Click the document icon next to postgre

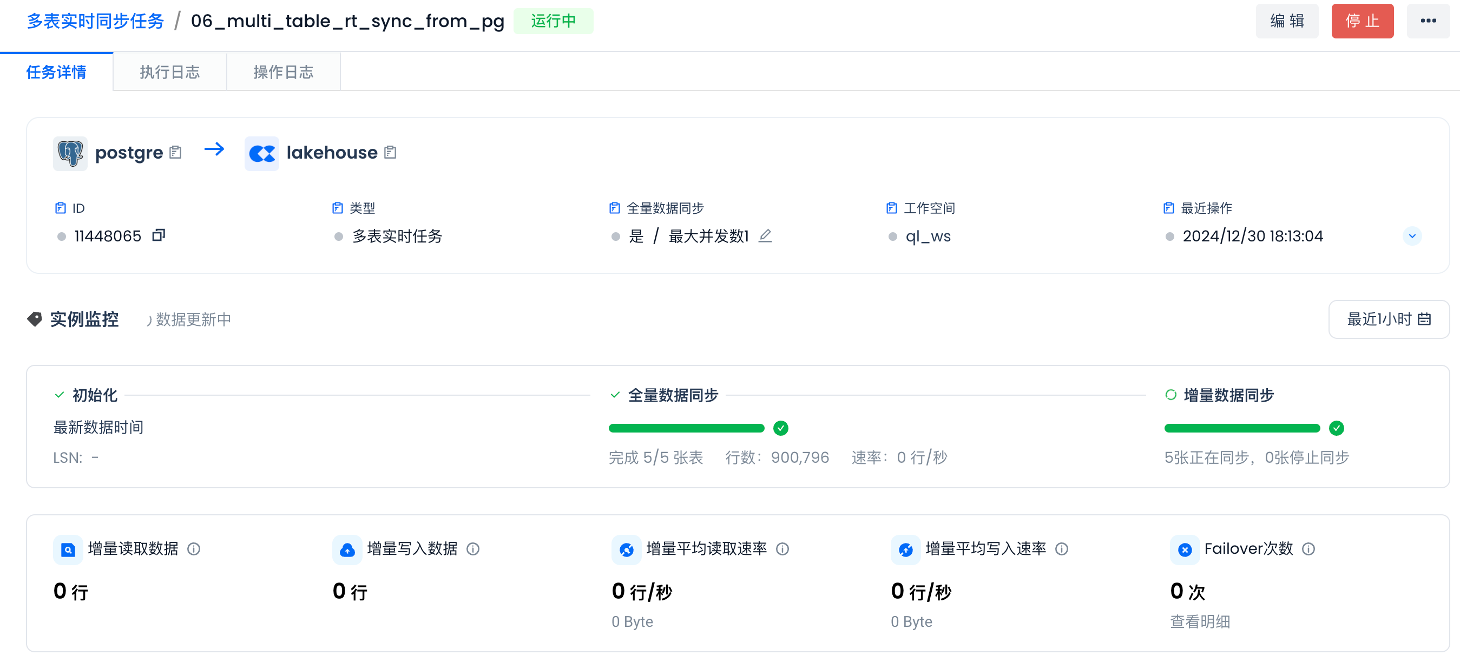pos(176,152)
